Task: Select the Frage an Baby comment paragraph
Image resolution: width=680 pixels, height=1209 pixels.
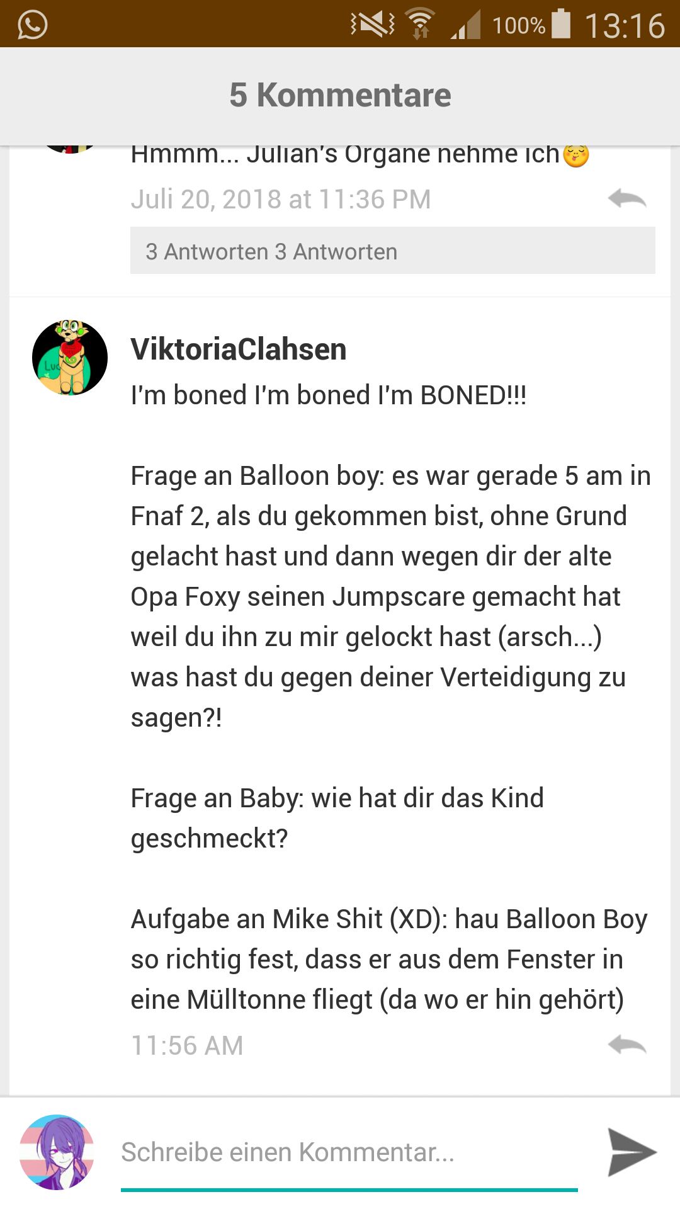Action: tap(337, 818)
